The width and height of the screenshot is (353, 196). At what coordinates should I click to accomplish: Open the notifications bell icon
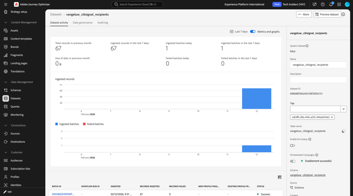331,4
